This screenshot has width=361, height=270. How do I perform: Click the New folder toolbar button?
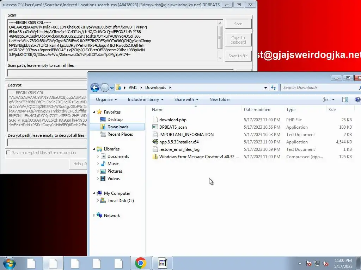220,99
